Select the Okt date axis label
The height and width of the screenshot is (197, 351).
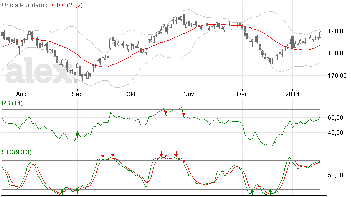tap(131, 94)
